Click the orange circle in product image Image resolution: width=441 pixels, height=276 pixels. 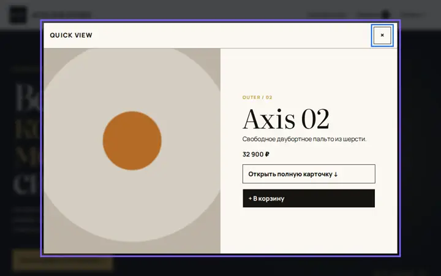(132, 140)
